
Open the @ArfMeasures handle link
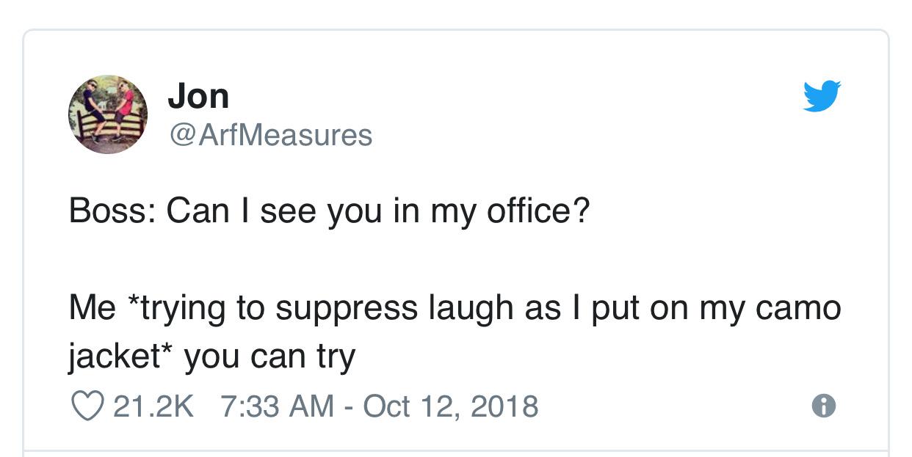pos(270,135)
